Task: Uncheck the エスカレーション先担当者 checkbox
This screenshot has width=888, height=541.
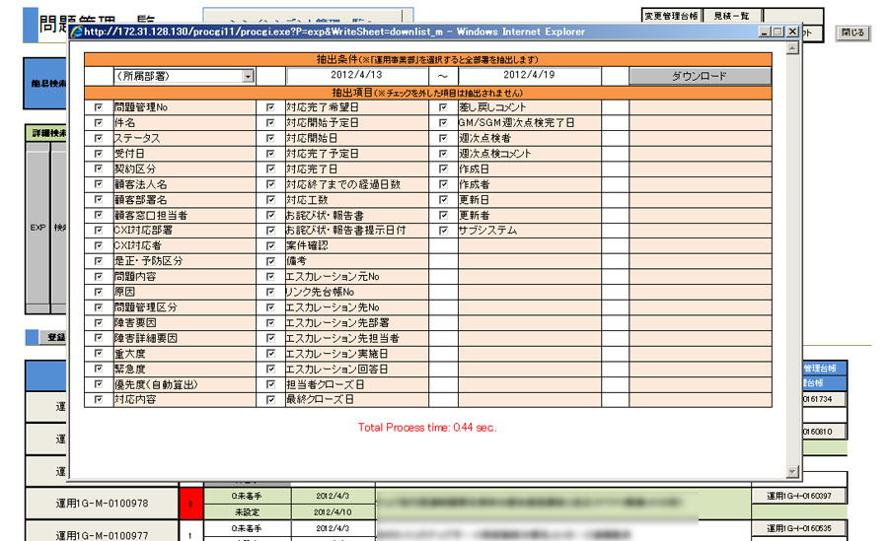Action: [x=270, y=338]
